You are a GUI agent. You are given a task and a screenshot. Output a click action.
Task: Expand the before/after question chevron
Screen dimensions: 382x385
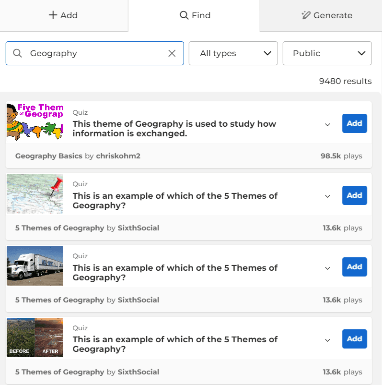tap(327, 340)
